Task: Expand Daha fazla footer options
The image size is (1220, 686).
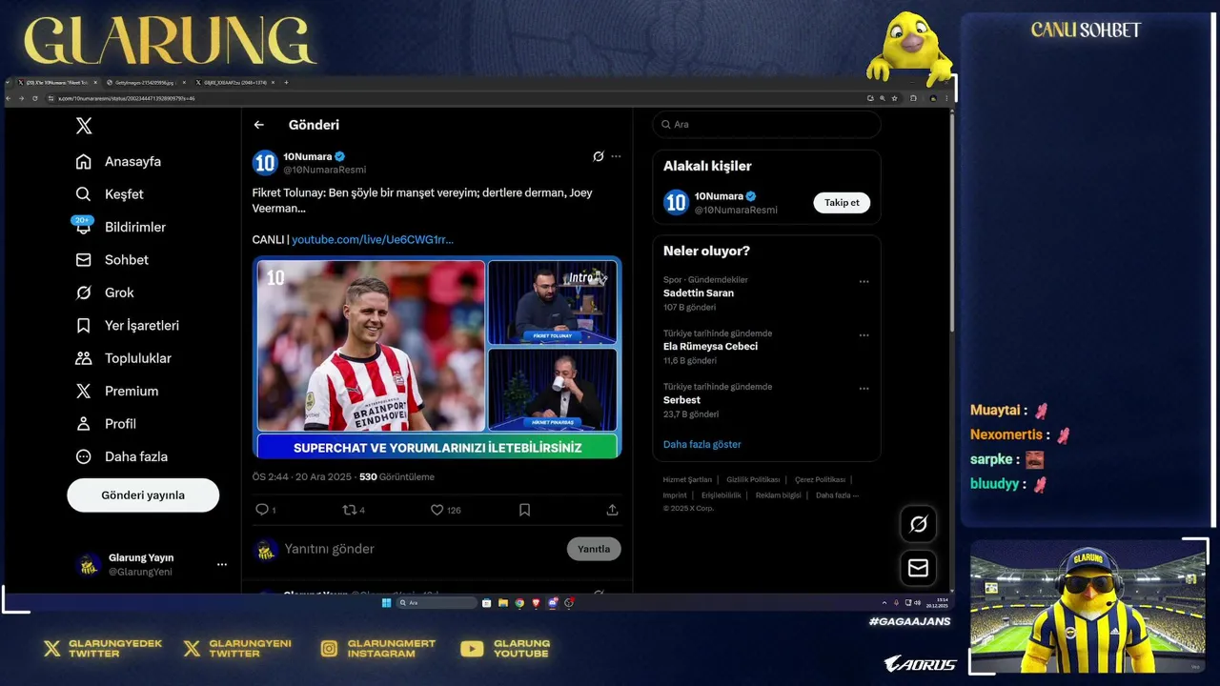Action: pyautogui.click(x=837, y=495)
